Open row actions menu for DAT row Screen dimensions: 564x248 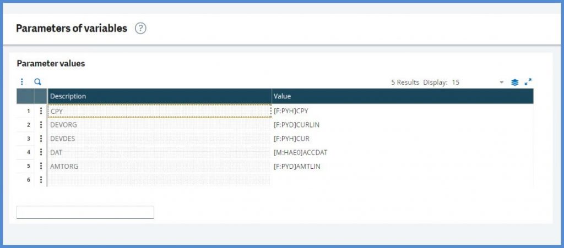pyautogui.click(x=41, y=152)
